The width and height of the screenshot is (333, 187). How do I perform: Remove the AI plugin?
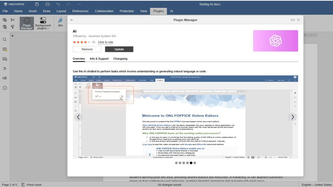point(87,49)
